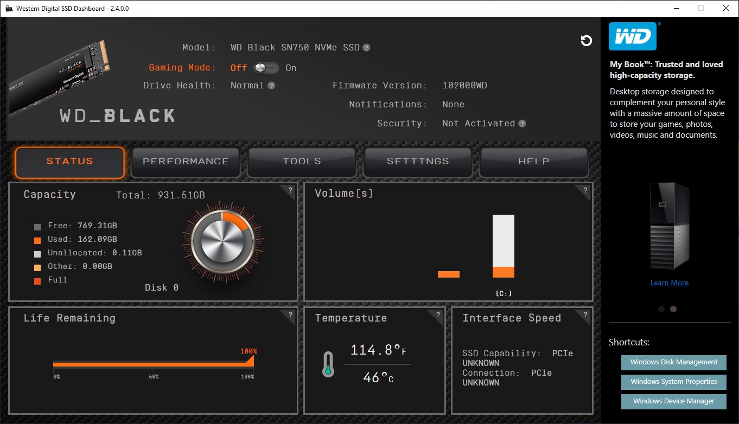Open the Temperature panel help corner
739x424 pixels.
[x=438, y=314]
